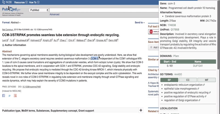
Task: Open the PubMed database selector
Action: [x=39, y=10]
